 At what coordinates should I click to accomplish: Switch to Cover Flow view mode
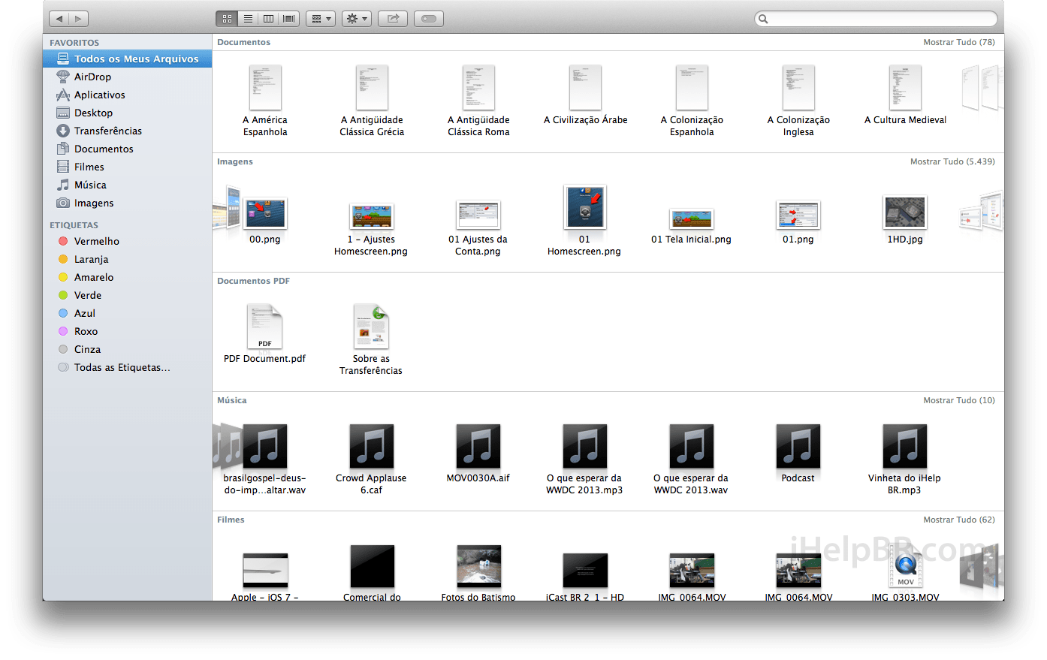pyautogui.click(x=289, y=19)
